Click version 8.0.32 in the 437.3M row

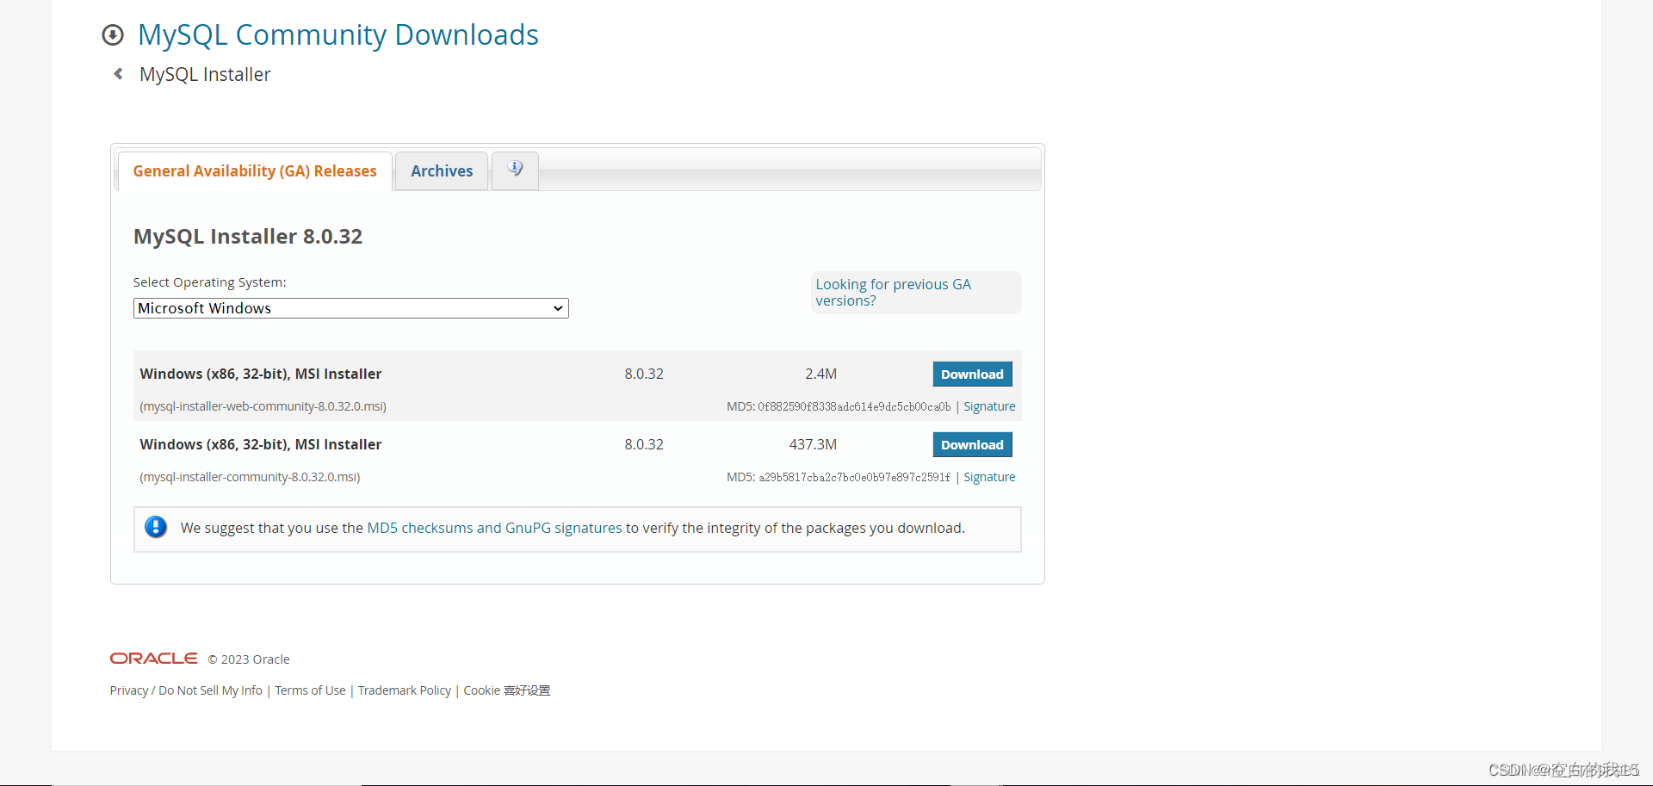pyautogui.click(x=644, y=444)
